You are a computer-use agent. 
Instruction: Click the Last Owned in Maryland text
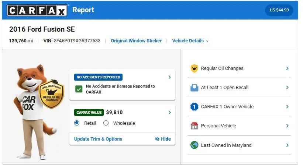pos(226,145)
